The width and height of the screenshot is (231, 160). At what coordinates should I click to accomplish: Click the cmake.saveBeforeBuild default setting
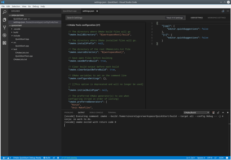(87, 61)
